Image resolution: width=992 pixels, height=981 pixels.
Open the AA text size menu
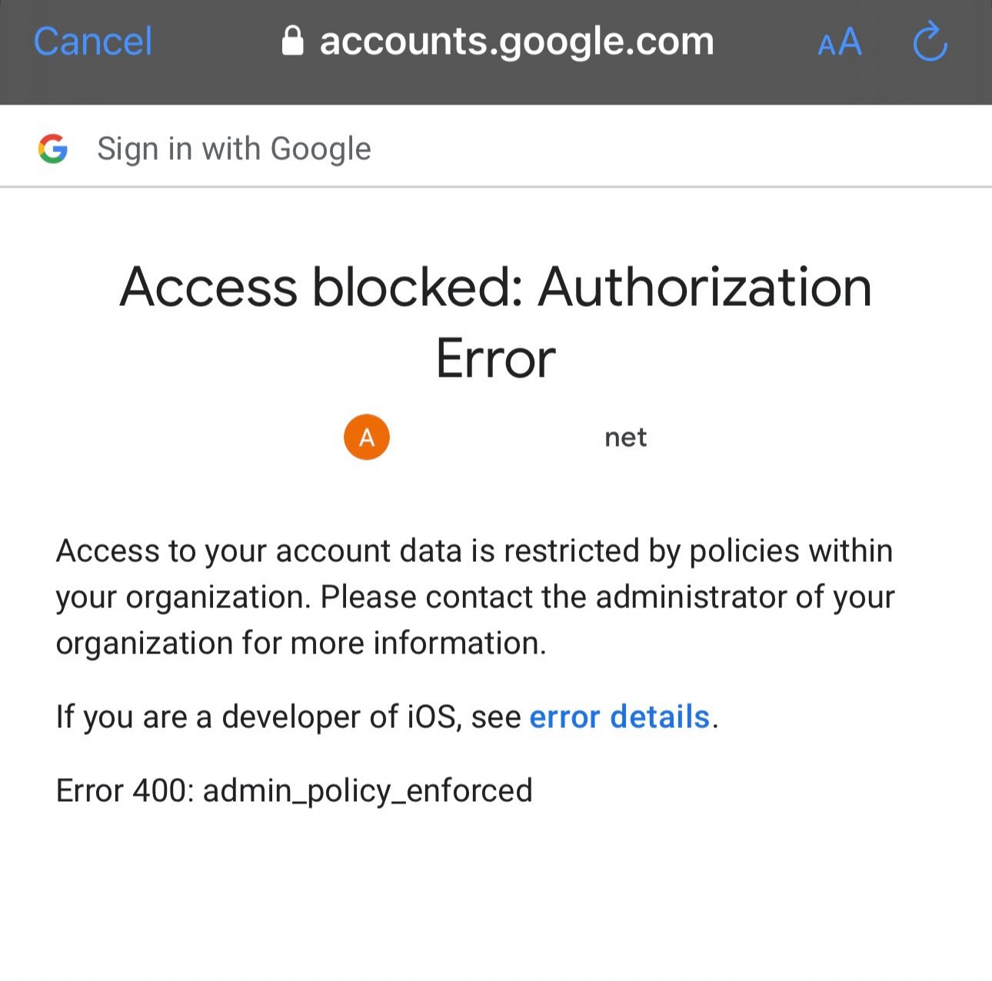[840, 42]
